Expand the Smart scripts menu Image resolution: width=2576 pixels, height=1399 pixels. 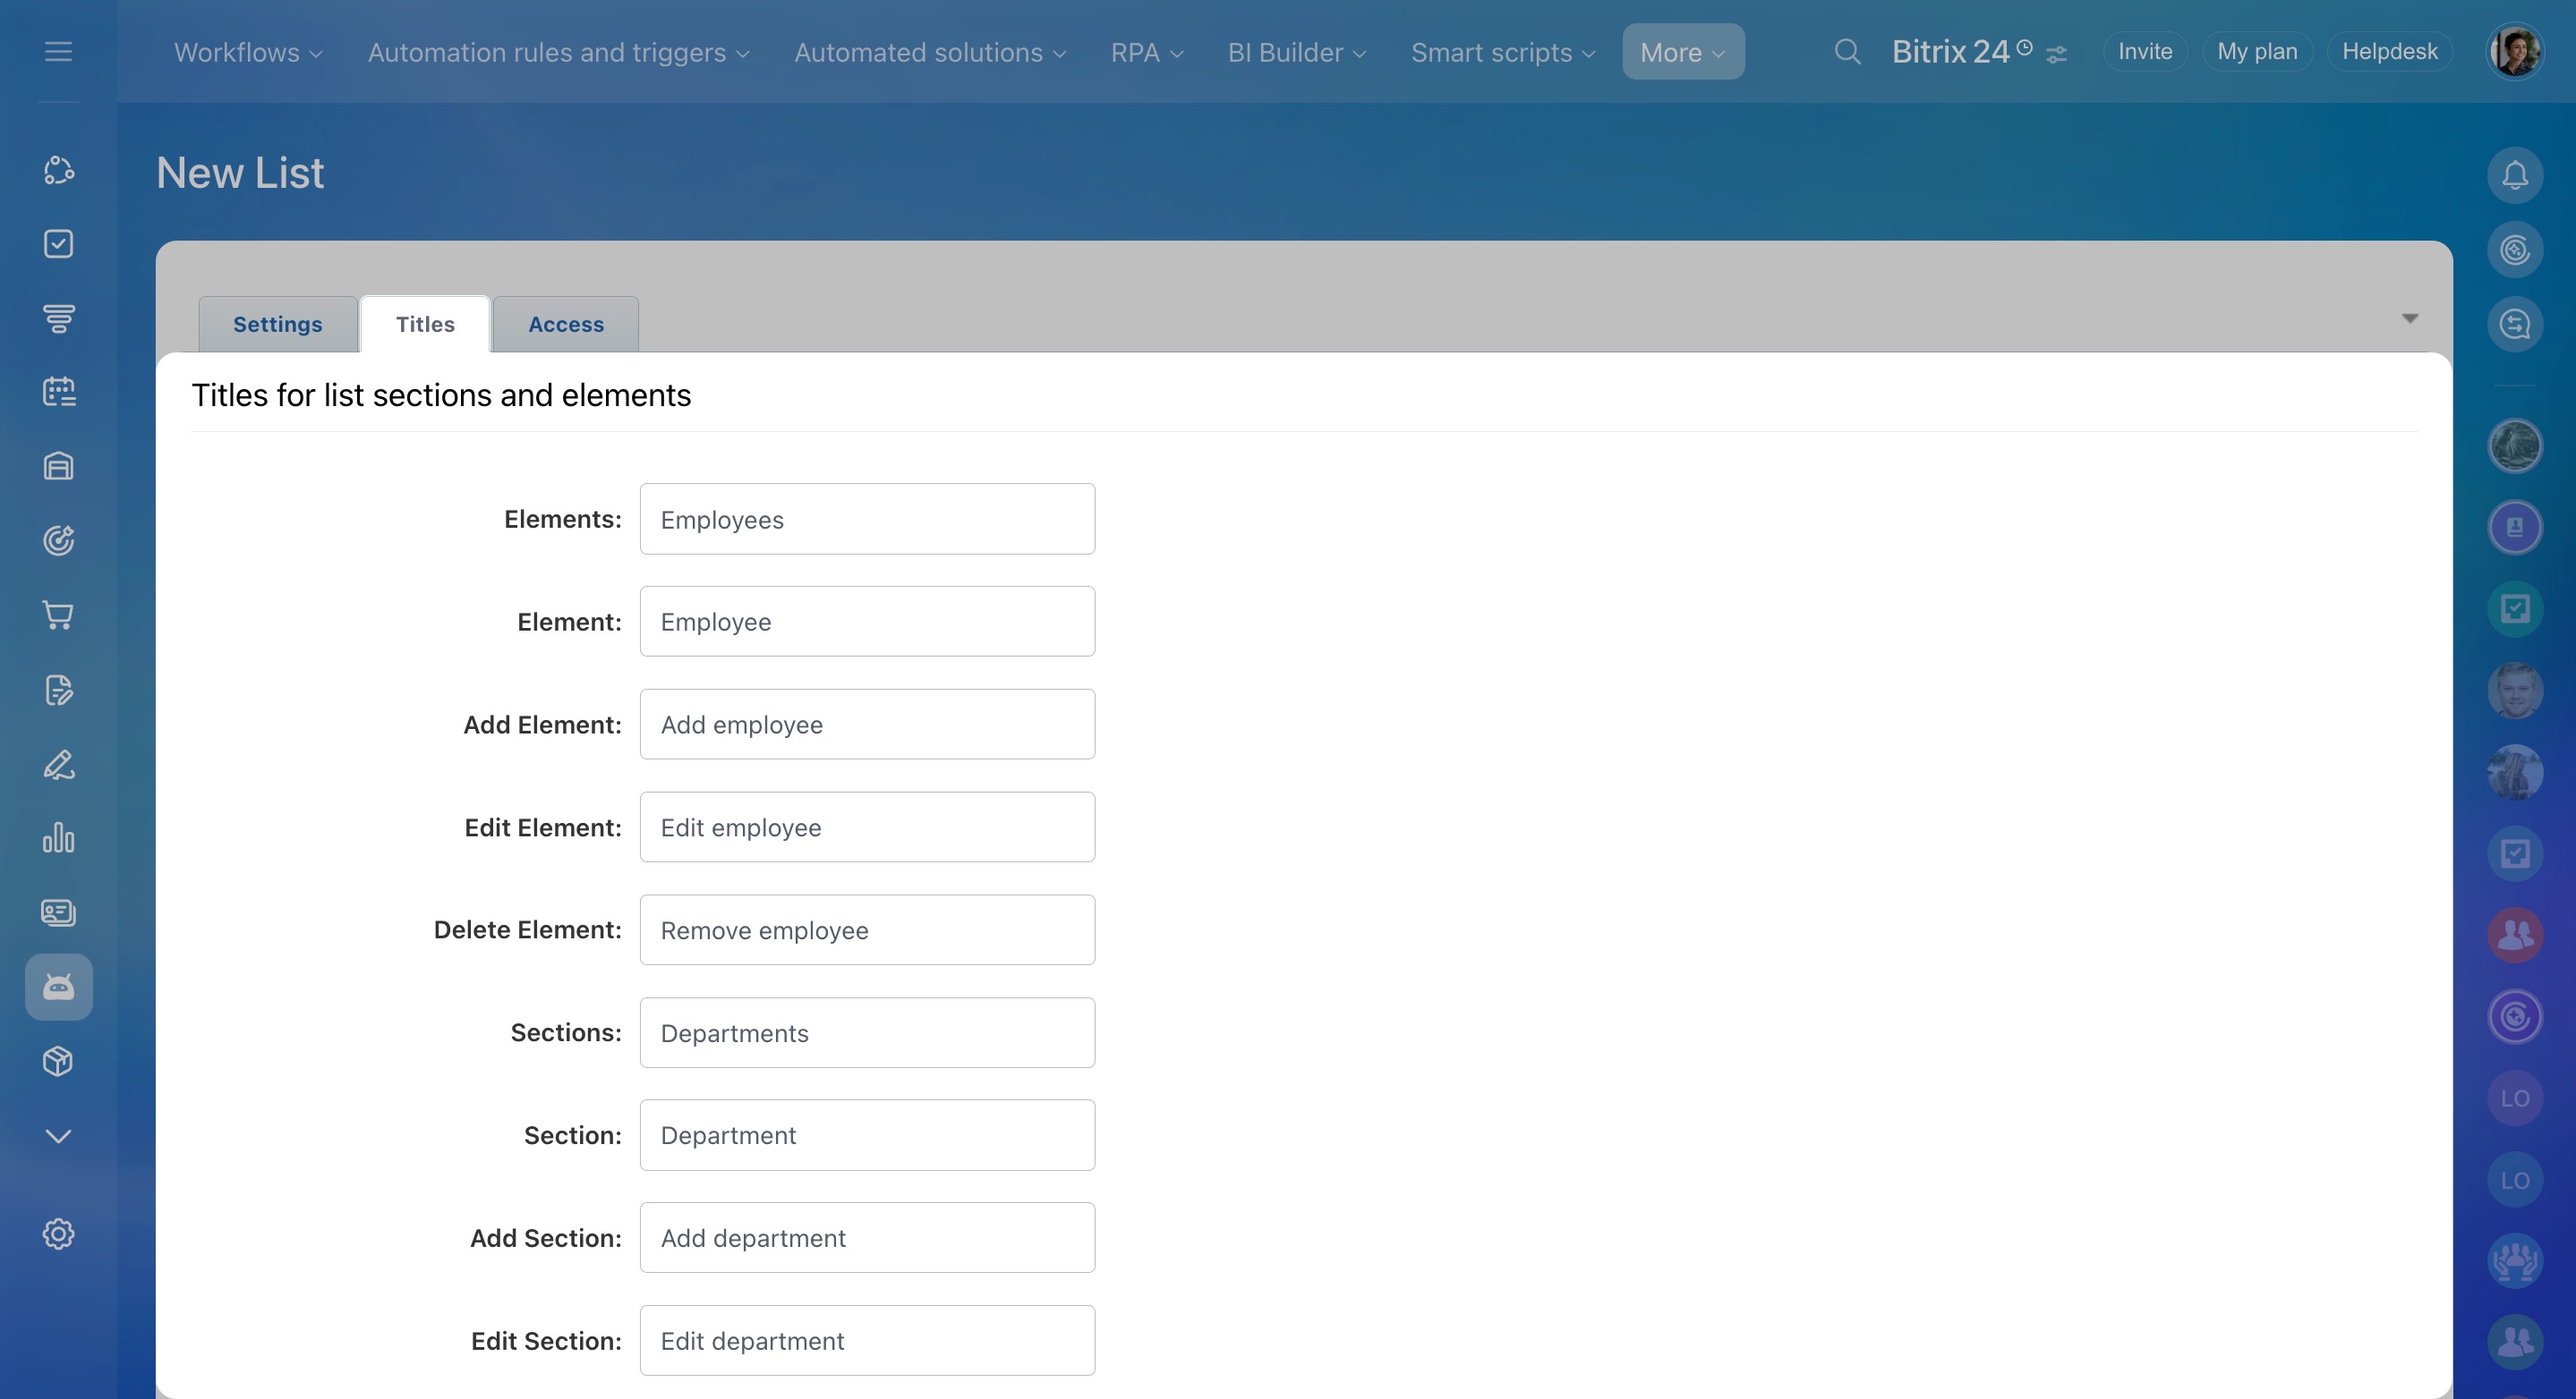click(x=1503, y=52)
